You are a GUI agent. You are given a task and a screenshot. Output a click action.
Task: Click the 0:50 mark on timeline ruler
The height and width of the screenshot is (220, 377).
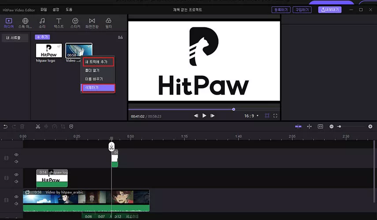pyautogui.click(x=131, y=136)
